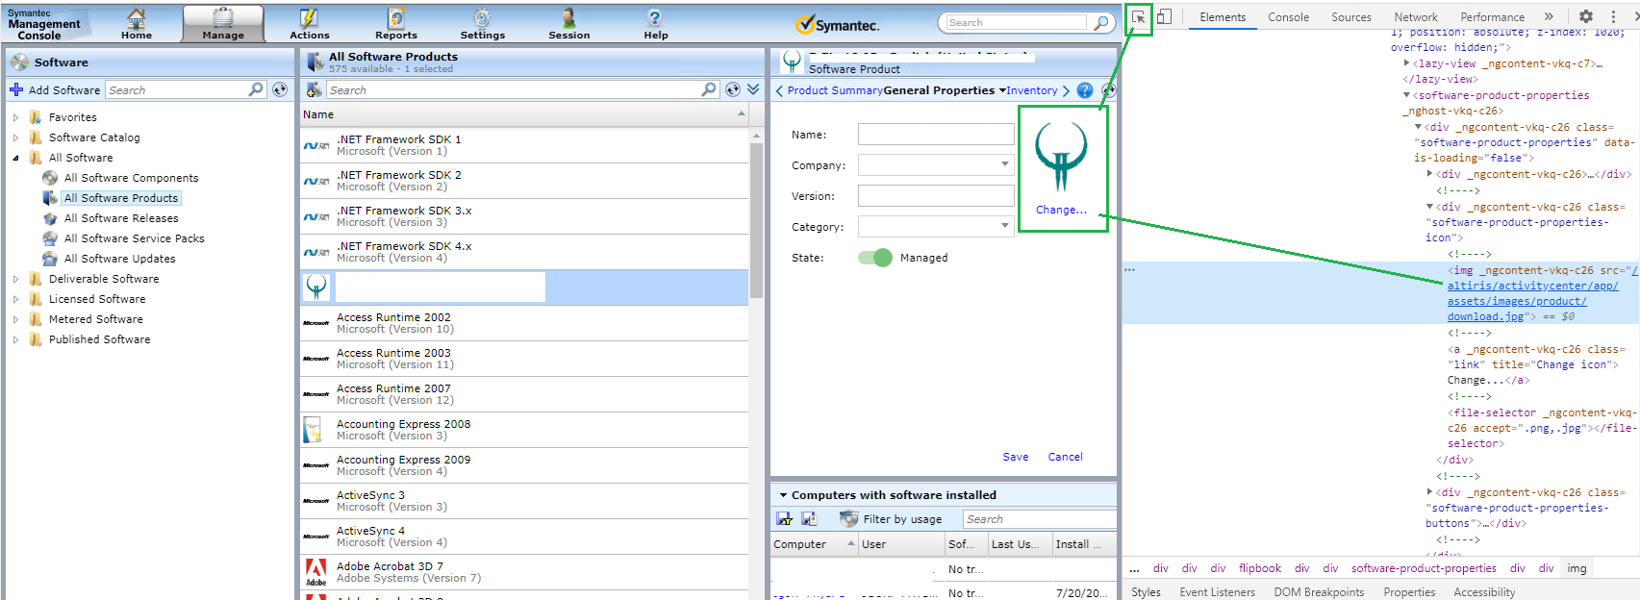Click Cancel in properties panel
Screen dimensions: 1640x600
(x=1065, y=457)
